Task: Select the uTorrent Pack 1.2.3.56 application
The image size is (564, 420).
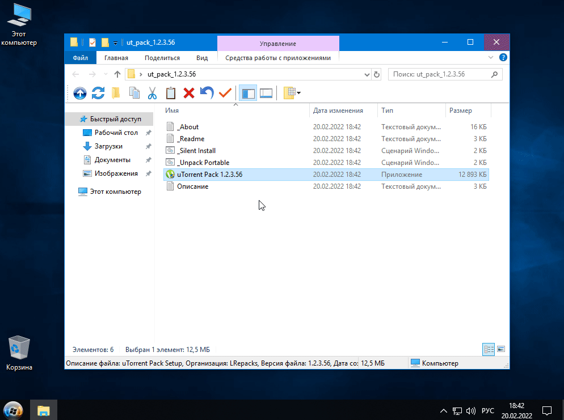Action: tap(326, 174)
